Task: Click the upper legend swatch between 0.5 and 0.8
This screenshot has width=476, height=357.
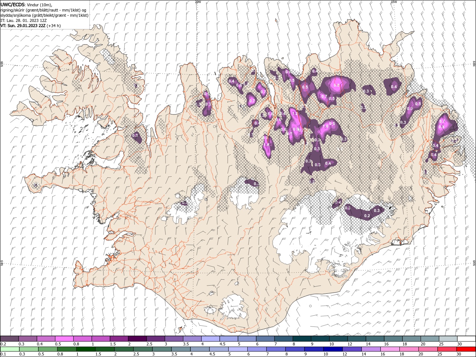Action: (x=64, y=339)
